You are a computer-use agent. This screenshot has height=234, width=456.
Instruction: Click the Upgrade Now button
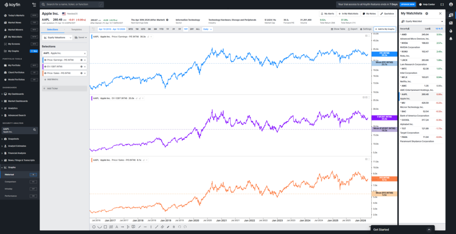pos(407,4)
